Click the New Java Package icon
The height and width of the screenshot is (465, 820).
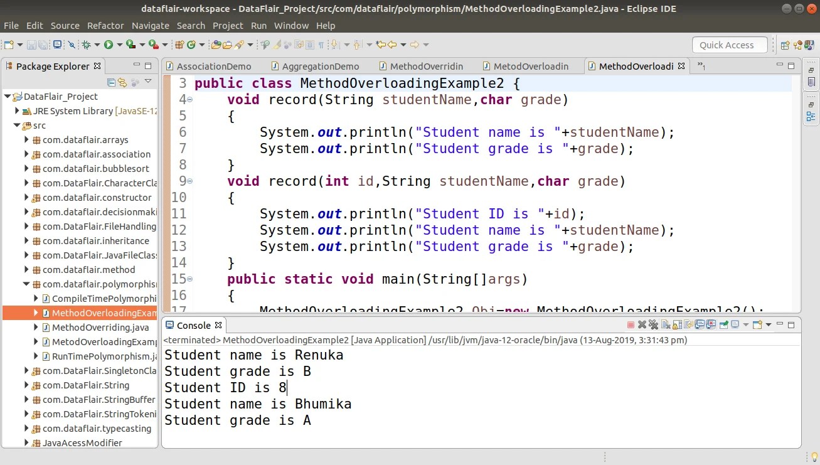pyautogui.click(x=179, y=45)
